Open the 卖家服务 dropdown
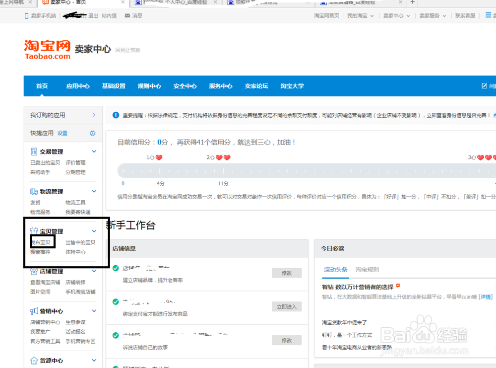The width and height of the screenshot is (496, 368). (x=433, y=16)
